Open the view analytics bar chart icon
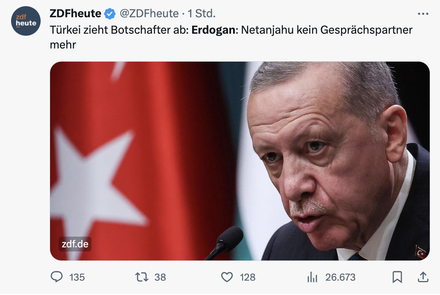440x295 pixels. (312, 277)
